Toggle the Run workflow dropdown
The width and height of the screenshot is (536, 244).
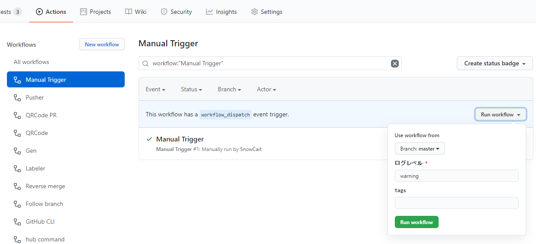pos(500,115)
